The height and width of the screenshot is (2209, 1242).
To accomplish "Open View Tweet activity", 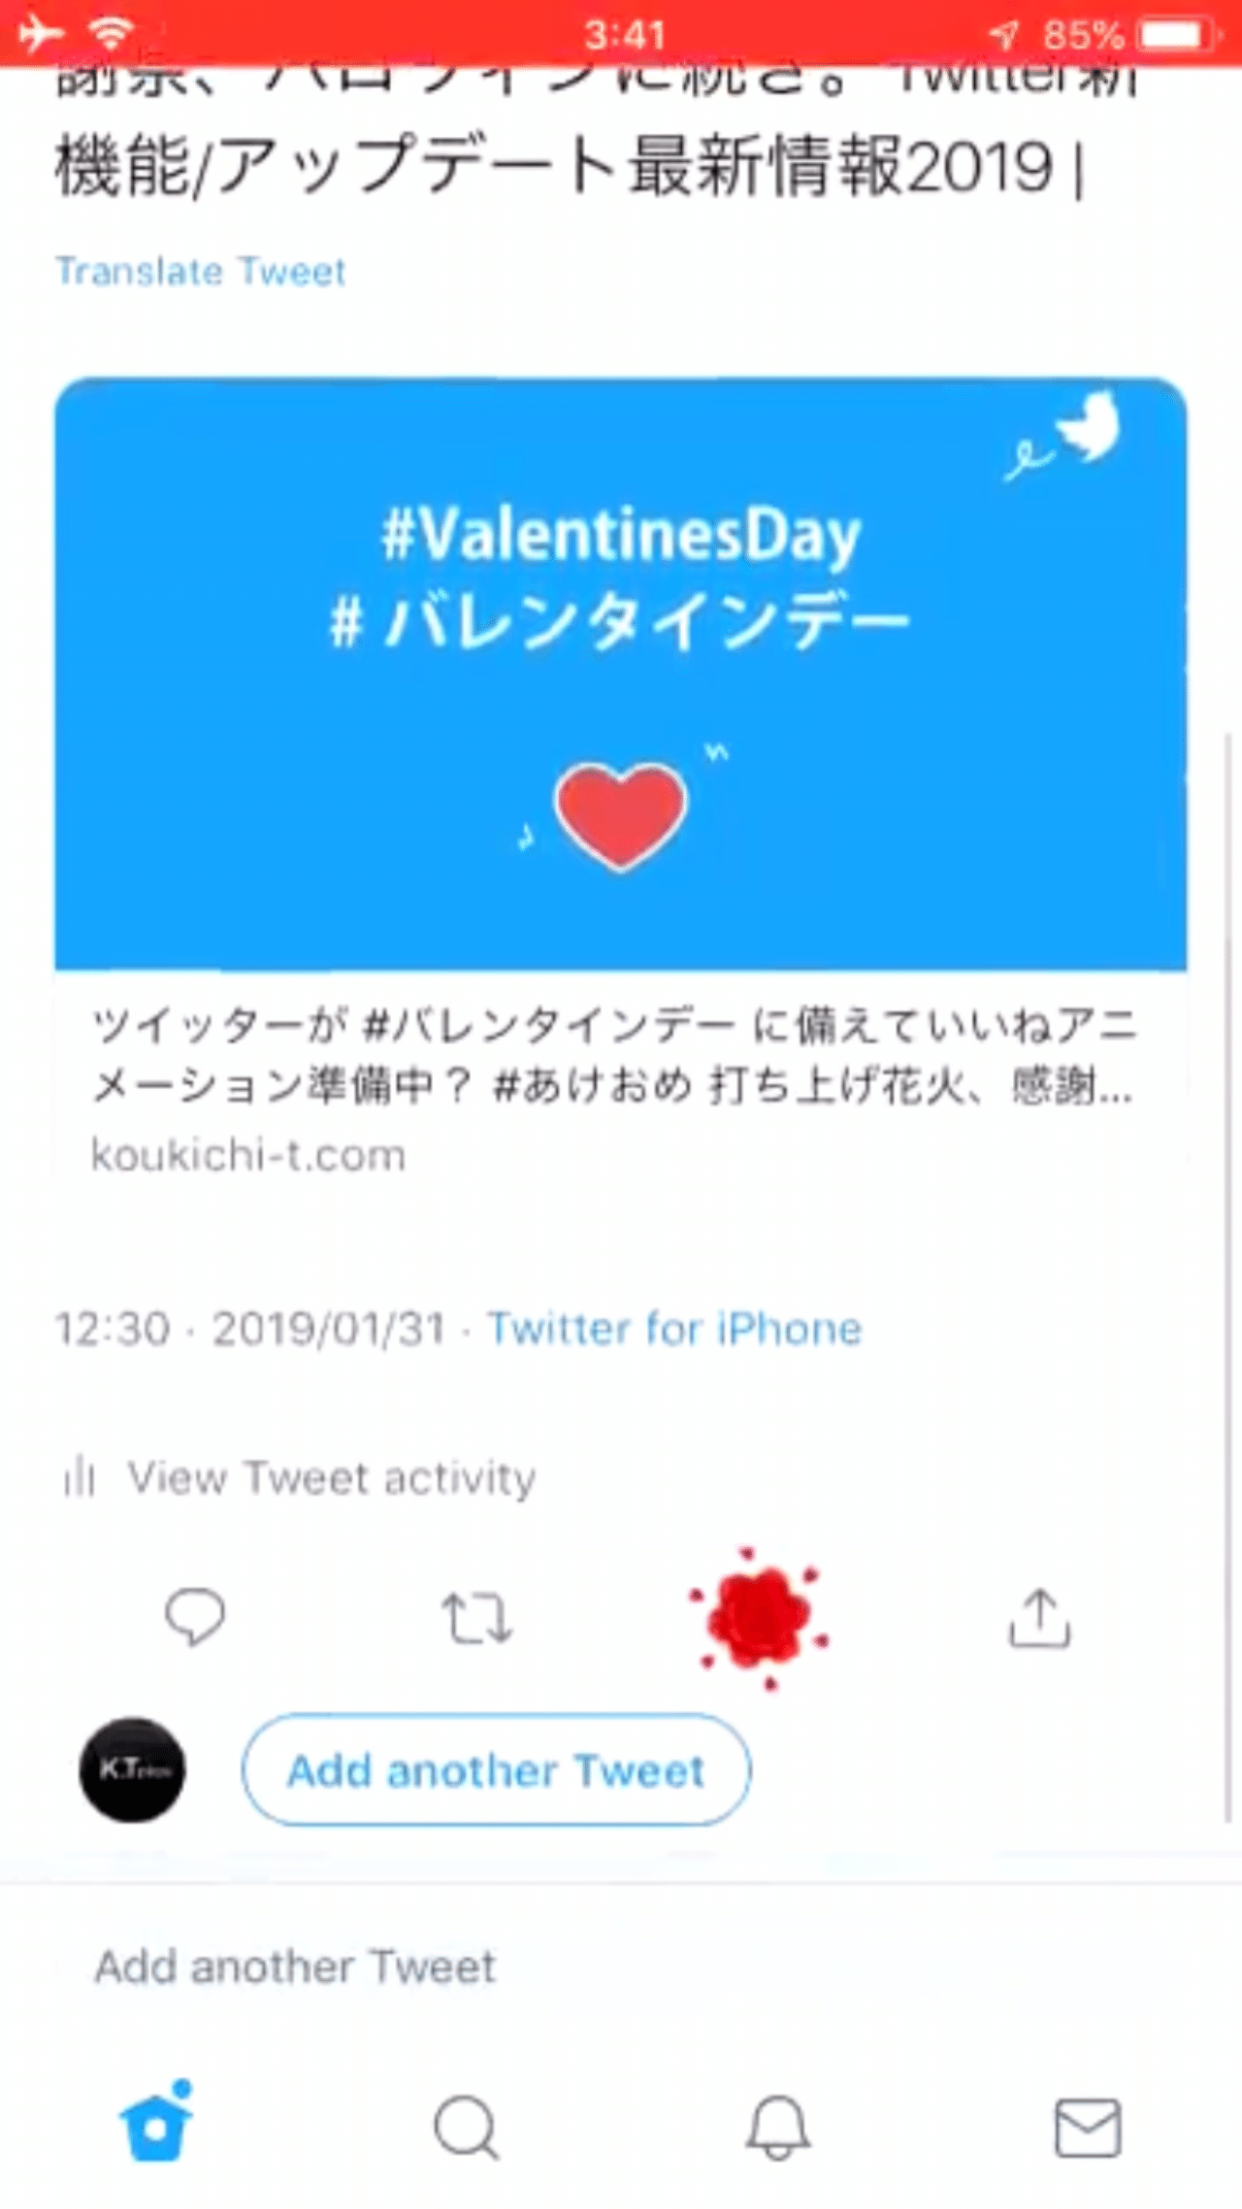I will (333, 1477).
